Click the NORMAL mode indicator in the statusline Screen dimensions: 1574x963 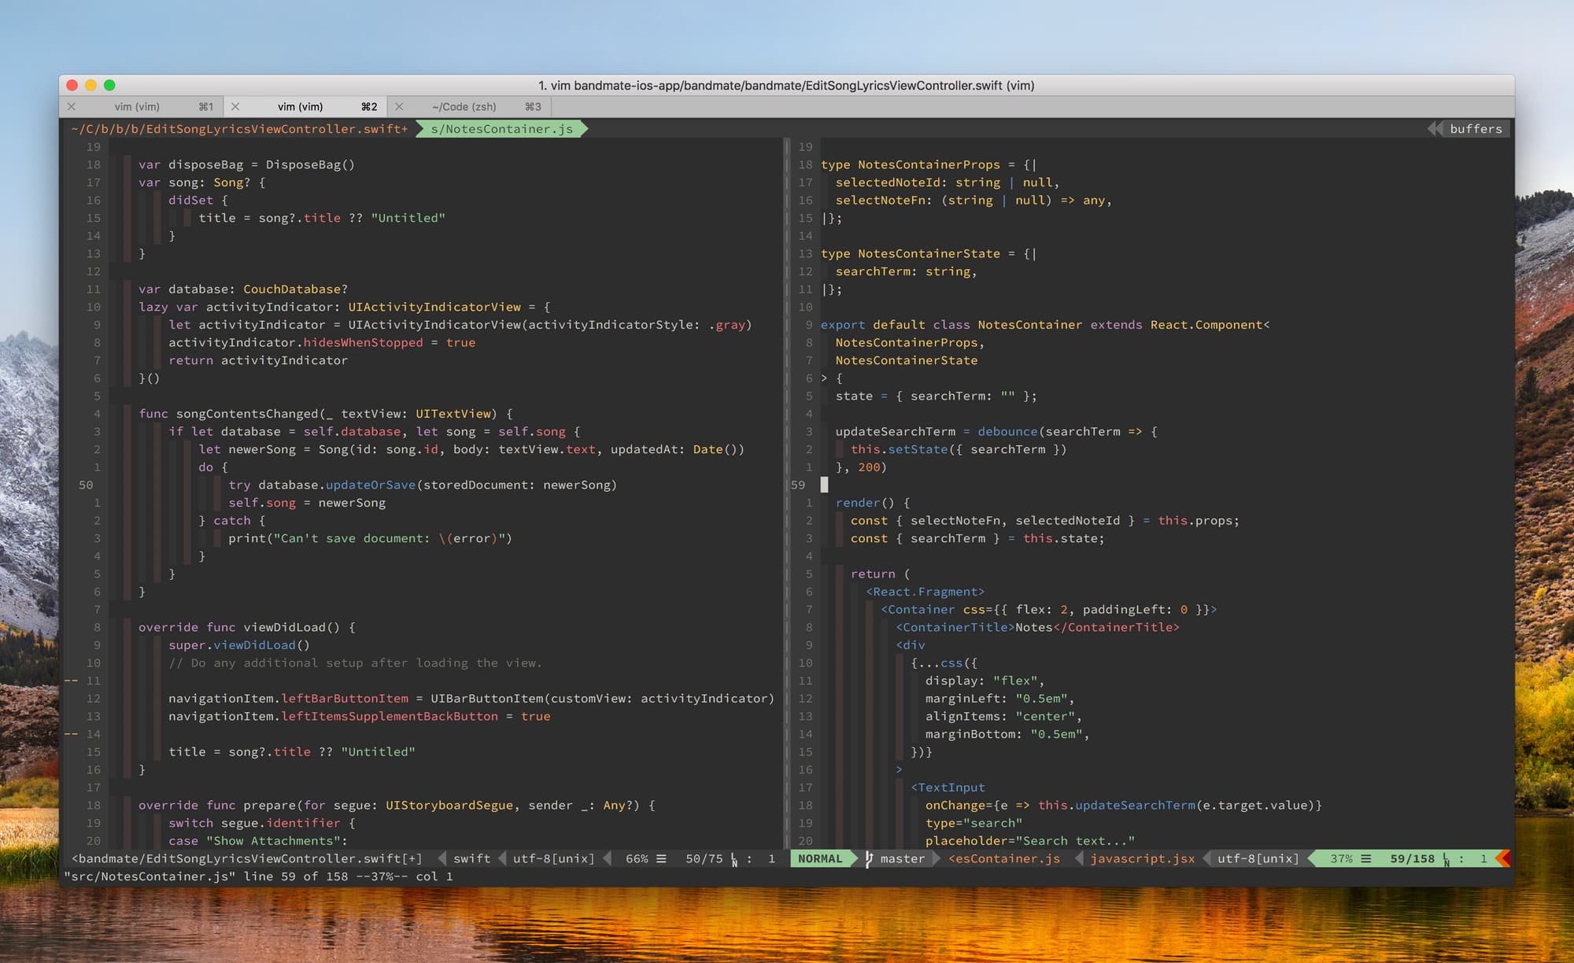click(819, 858)
